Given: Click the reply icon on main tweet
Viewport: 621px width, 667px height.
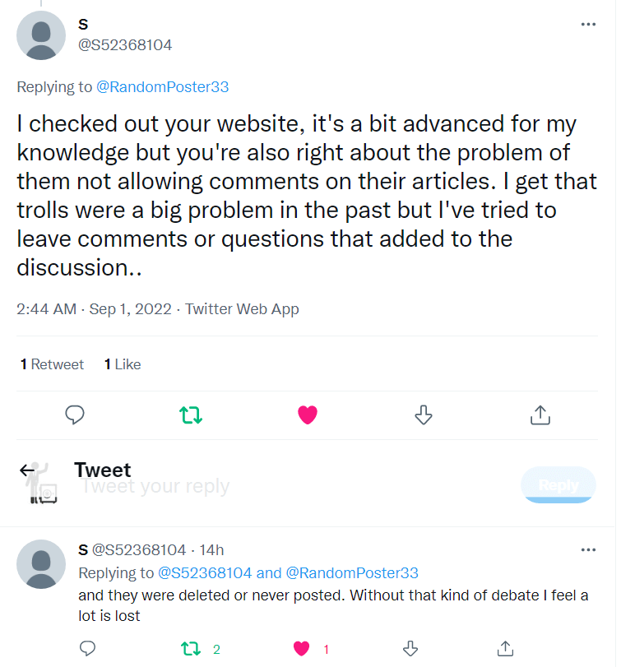Looking at the screenshot, I should [x=75, y=415].
